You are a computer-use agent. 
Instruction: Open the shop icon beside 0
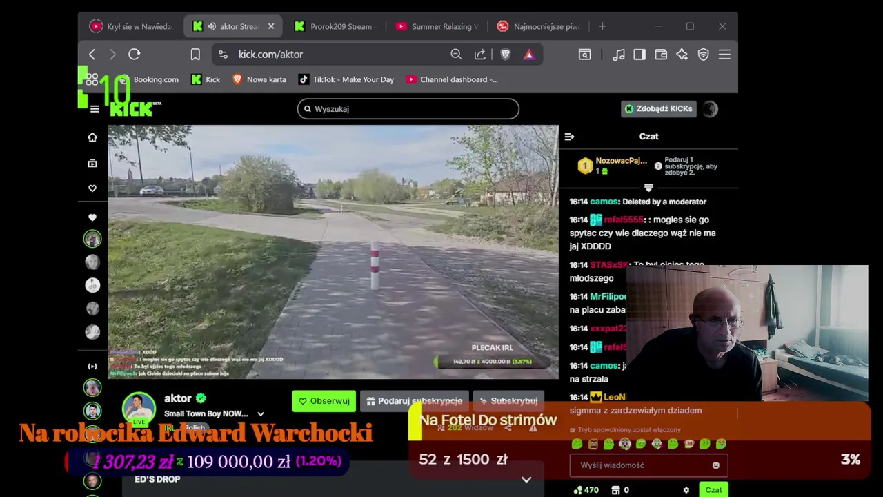coord(615,490)
